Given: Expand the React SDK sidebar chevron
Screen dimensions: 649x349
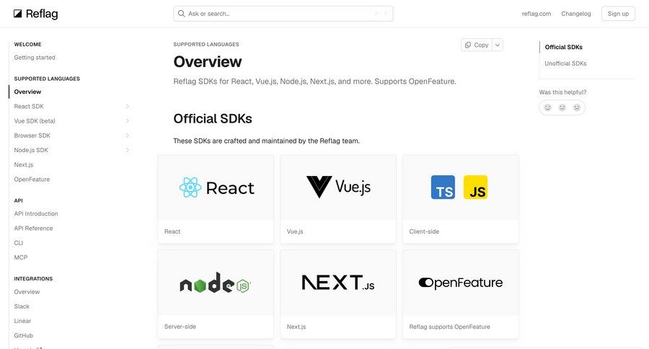Looking at the screenshot, I should point(128,107).
